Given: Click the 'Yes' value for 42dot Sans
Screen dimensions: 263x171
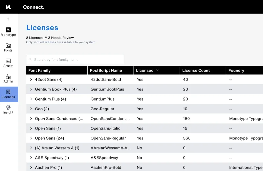Looking at the screenshot, I should click(x=140, y=80).
